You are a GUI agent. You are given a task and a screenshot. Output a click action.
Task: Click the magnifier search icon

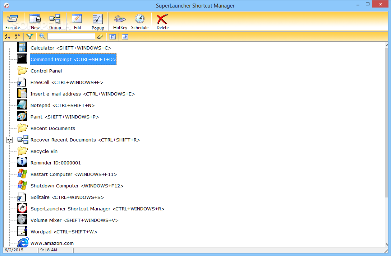click(x=42, y=37)
